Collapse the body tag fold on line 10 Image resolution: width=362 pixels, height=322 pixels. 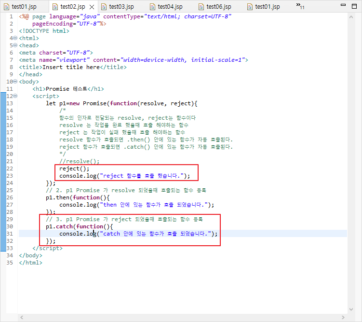(x=15, y=82)
